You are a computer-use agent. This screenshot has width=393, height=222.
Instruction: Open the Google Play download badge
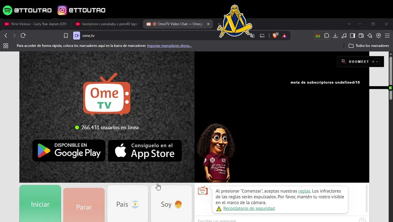(69, 150)
